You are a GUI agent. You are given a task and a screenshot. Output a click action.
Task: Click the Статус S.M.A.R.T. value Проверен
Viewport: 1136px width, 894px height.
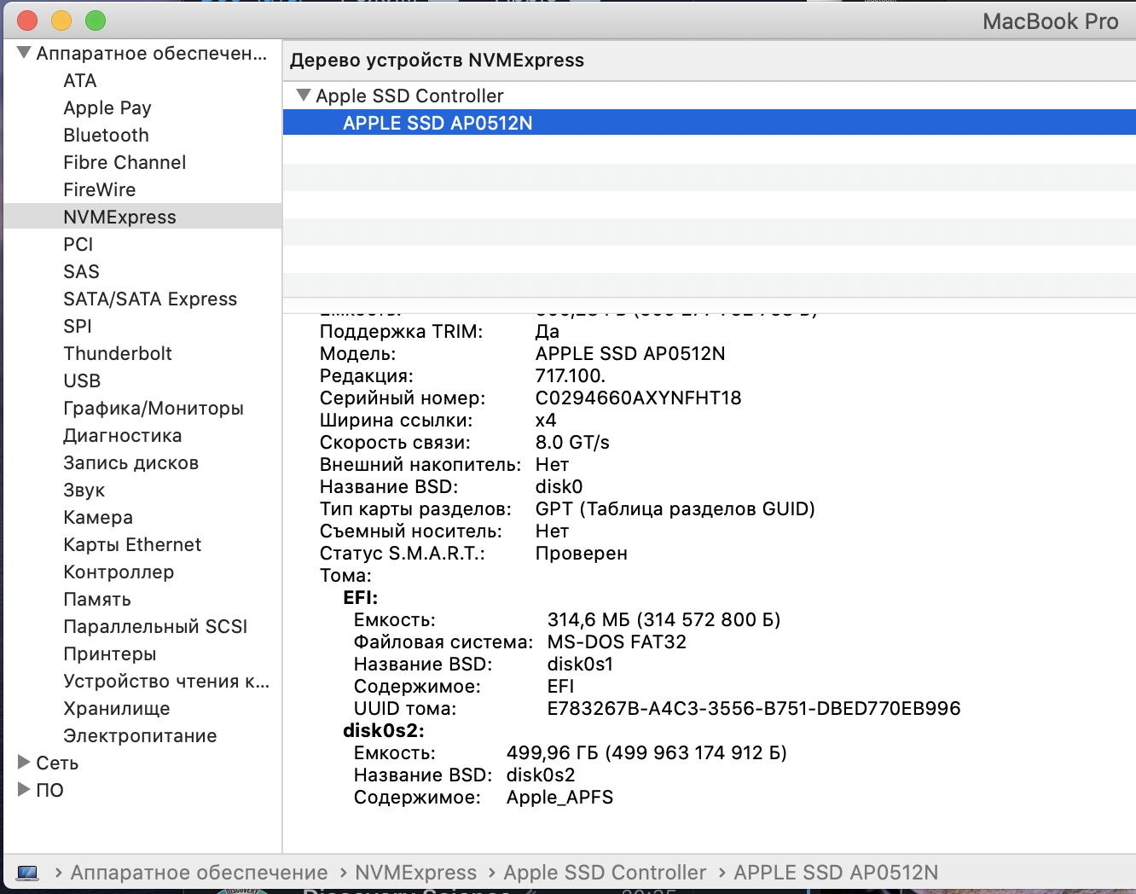(582, 553)
